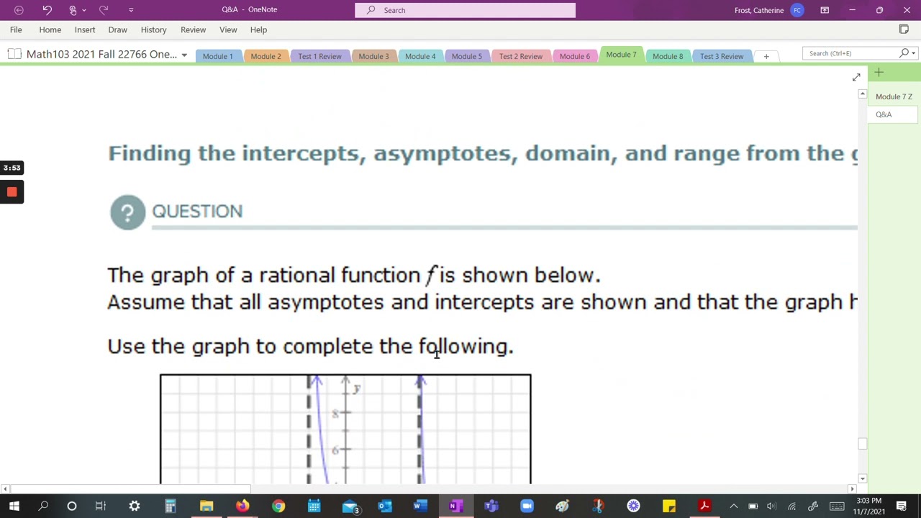This screenshot has width=921, height=518.
Task: Click the ribbon display options icon
Action: 825,10
